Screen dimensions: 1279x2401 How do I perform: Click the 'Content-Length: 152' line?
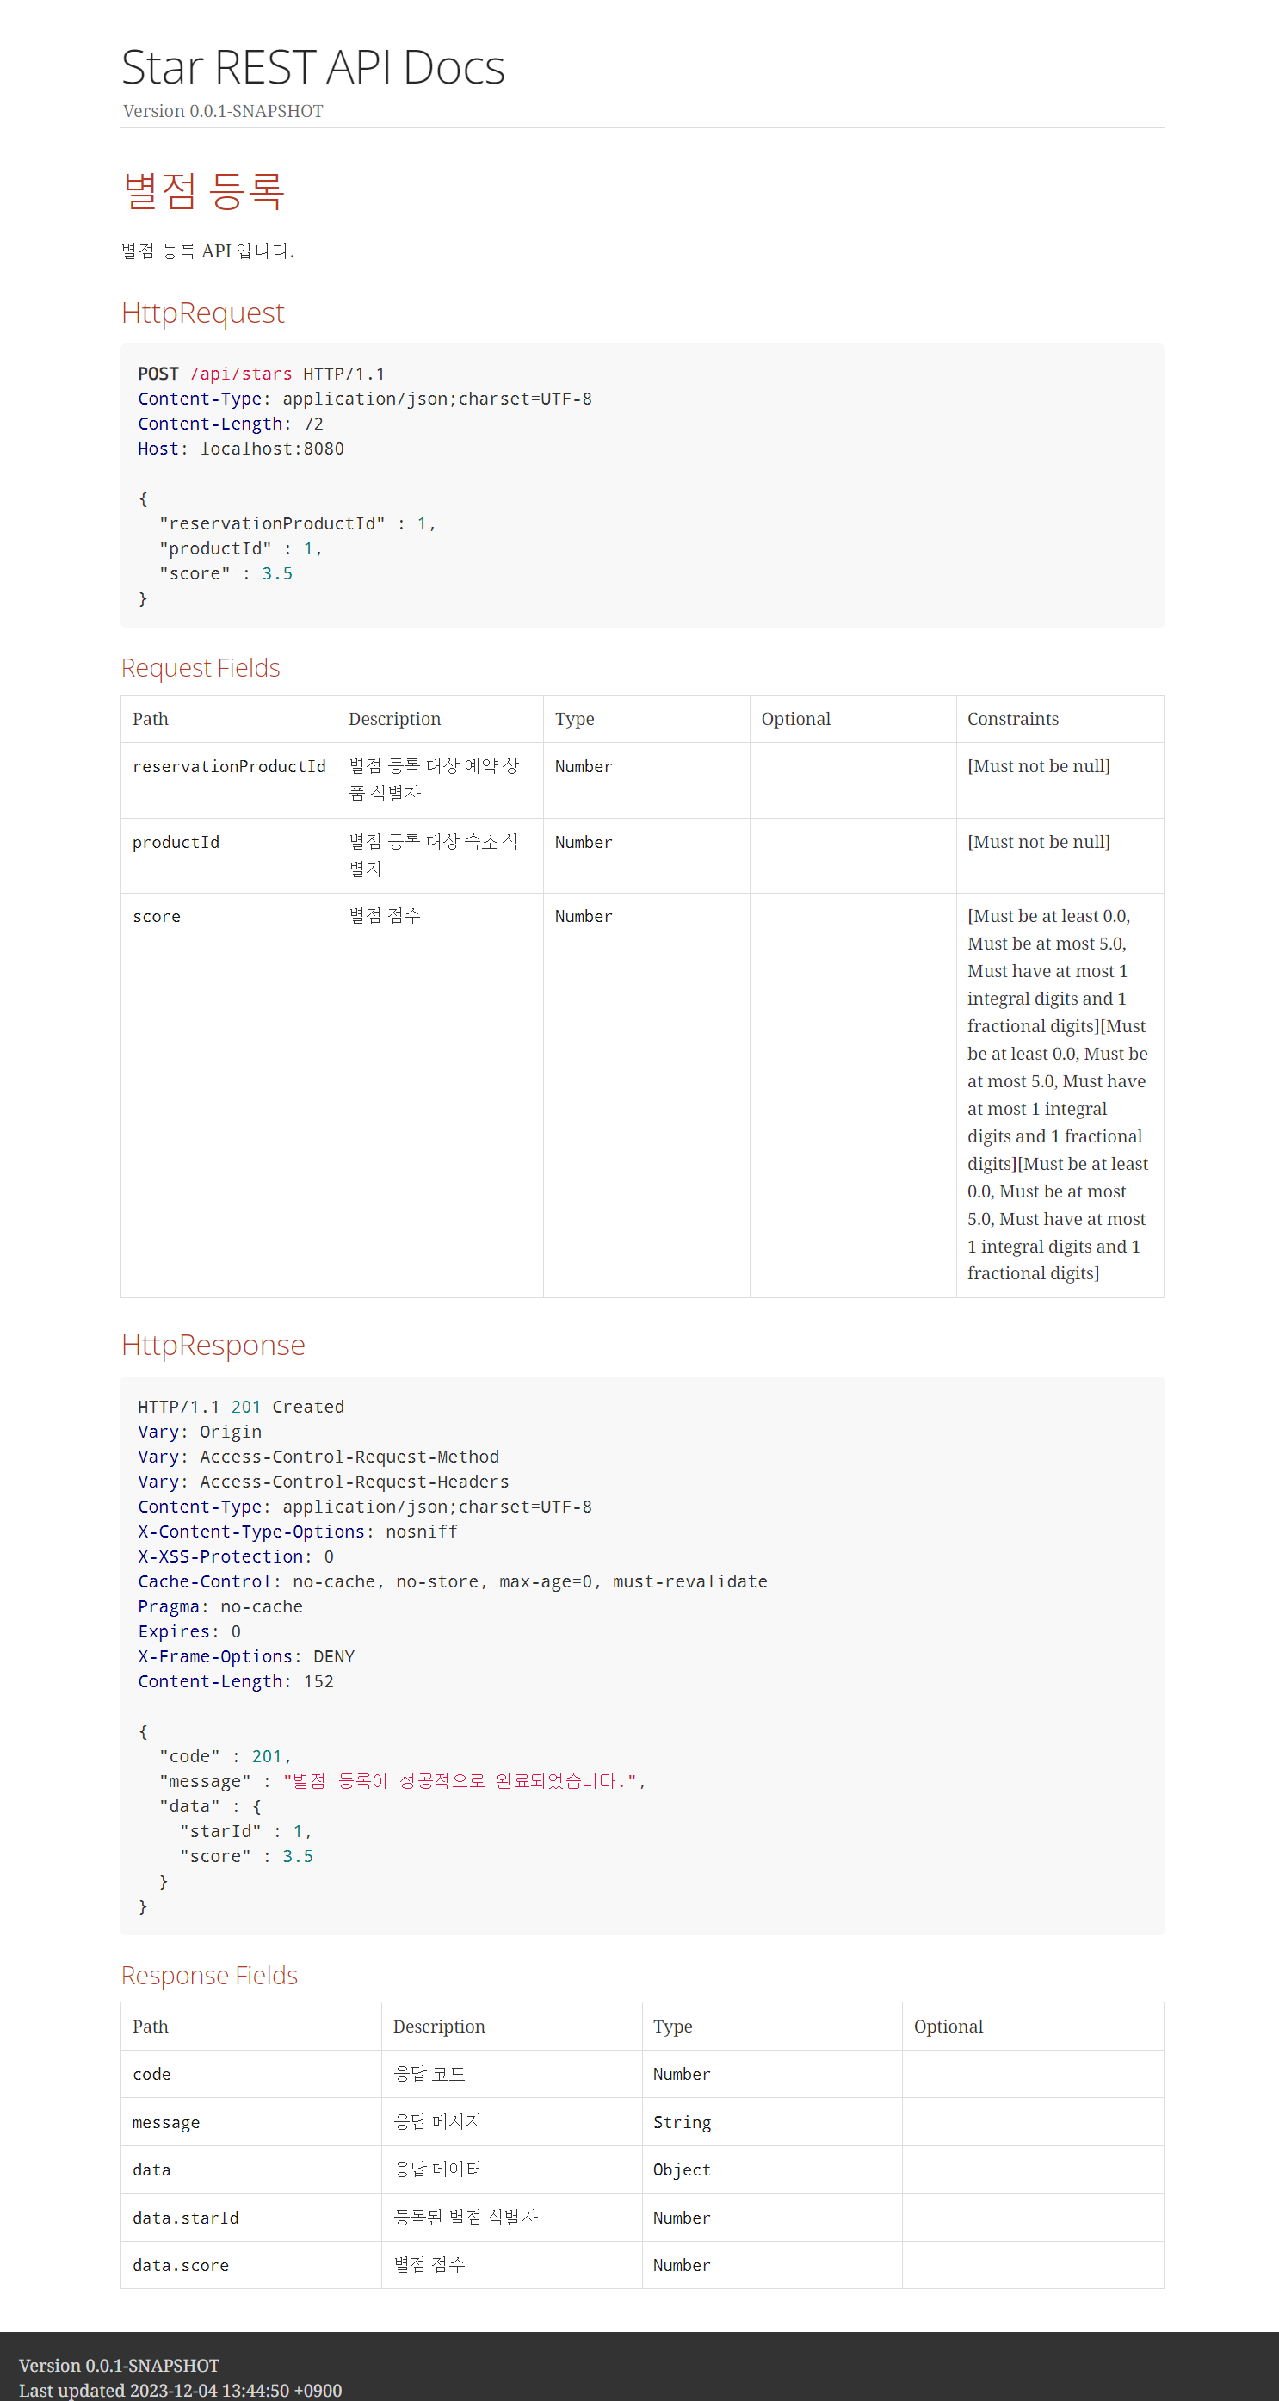(x=236, y=1681)
